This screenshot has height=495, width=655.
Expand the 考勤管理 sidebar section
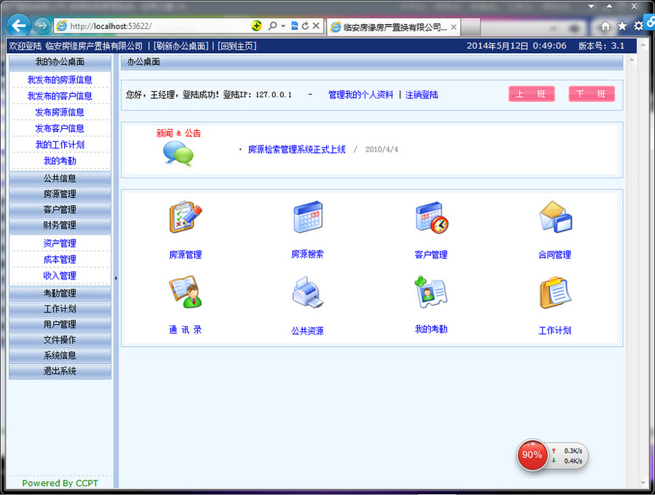pos(60,293)
